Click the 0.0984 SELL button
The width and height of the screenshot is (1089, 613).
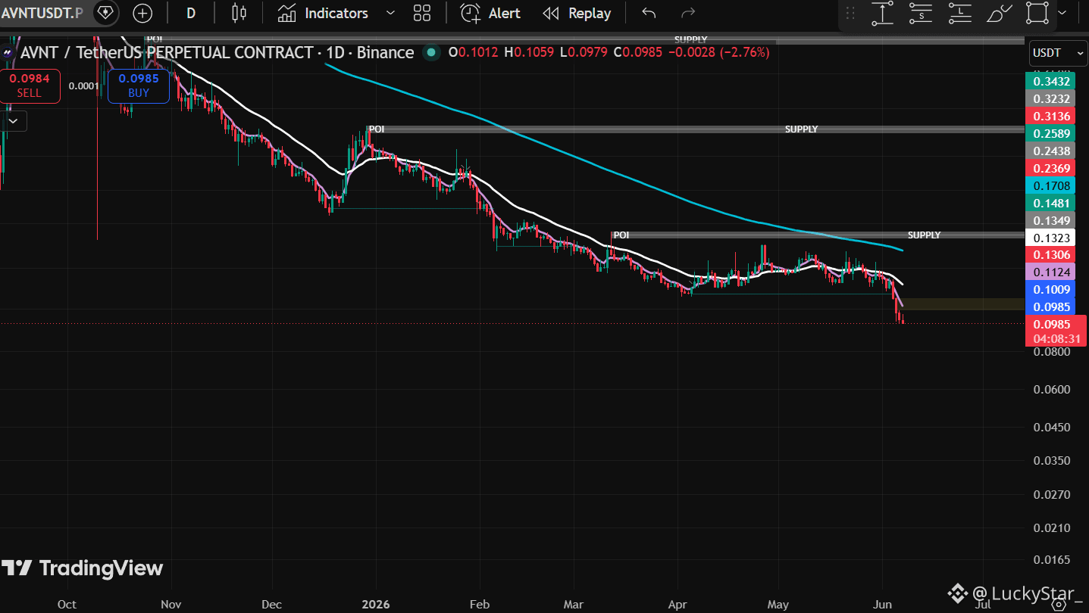[x=30, y=86]
